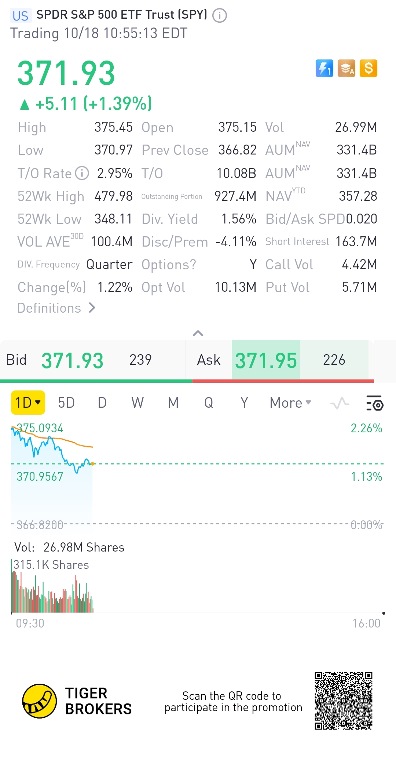Viewport: 396px width, 771px height.
Task: Switch to the 5D chart tab
Action: 66,403
